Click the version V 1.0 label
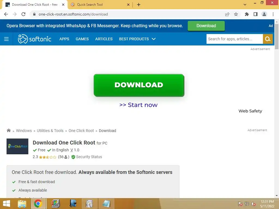Image resolution: width=279 pixels, height=209 pixels. [75, 150]
